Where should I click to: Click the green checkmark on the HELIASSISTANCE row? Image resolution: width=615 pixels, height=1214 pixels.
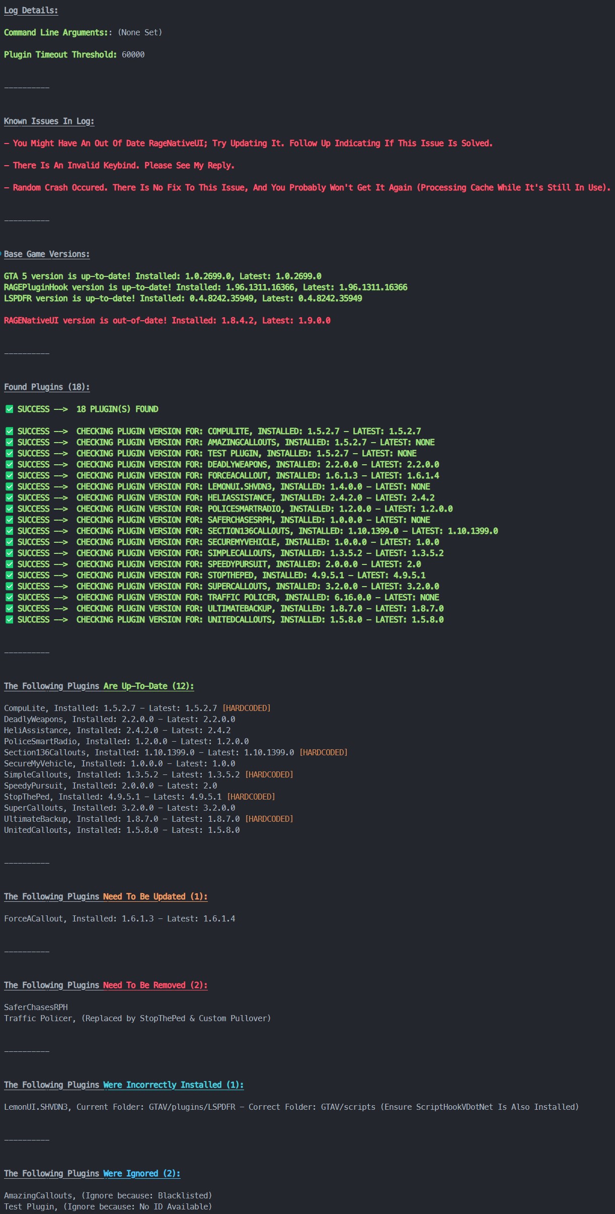9,497
